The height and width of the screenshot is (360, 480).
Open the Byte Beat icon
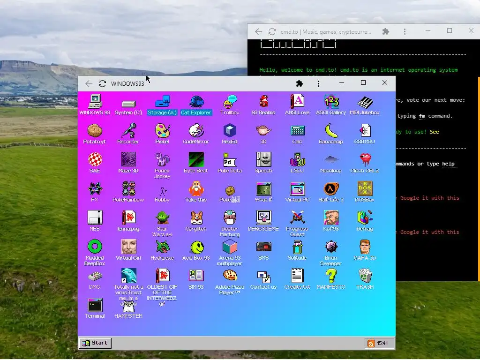pyautogui.click(x=196, y=160)
